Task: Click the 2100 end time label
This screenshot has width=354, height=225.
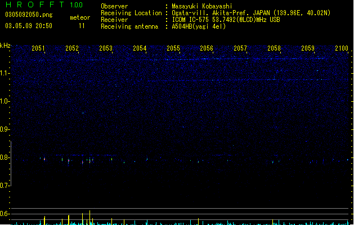Action: tap(342, 48)
